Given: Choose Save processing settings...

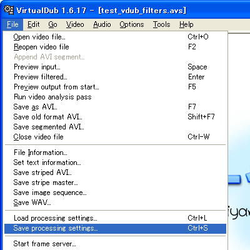Looking at the screenshot, I should [115, 228].
